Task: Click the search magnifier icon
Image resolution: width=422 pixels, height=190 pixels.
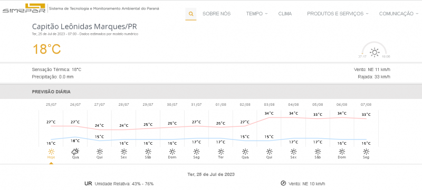Action: 191,14
